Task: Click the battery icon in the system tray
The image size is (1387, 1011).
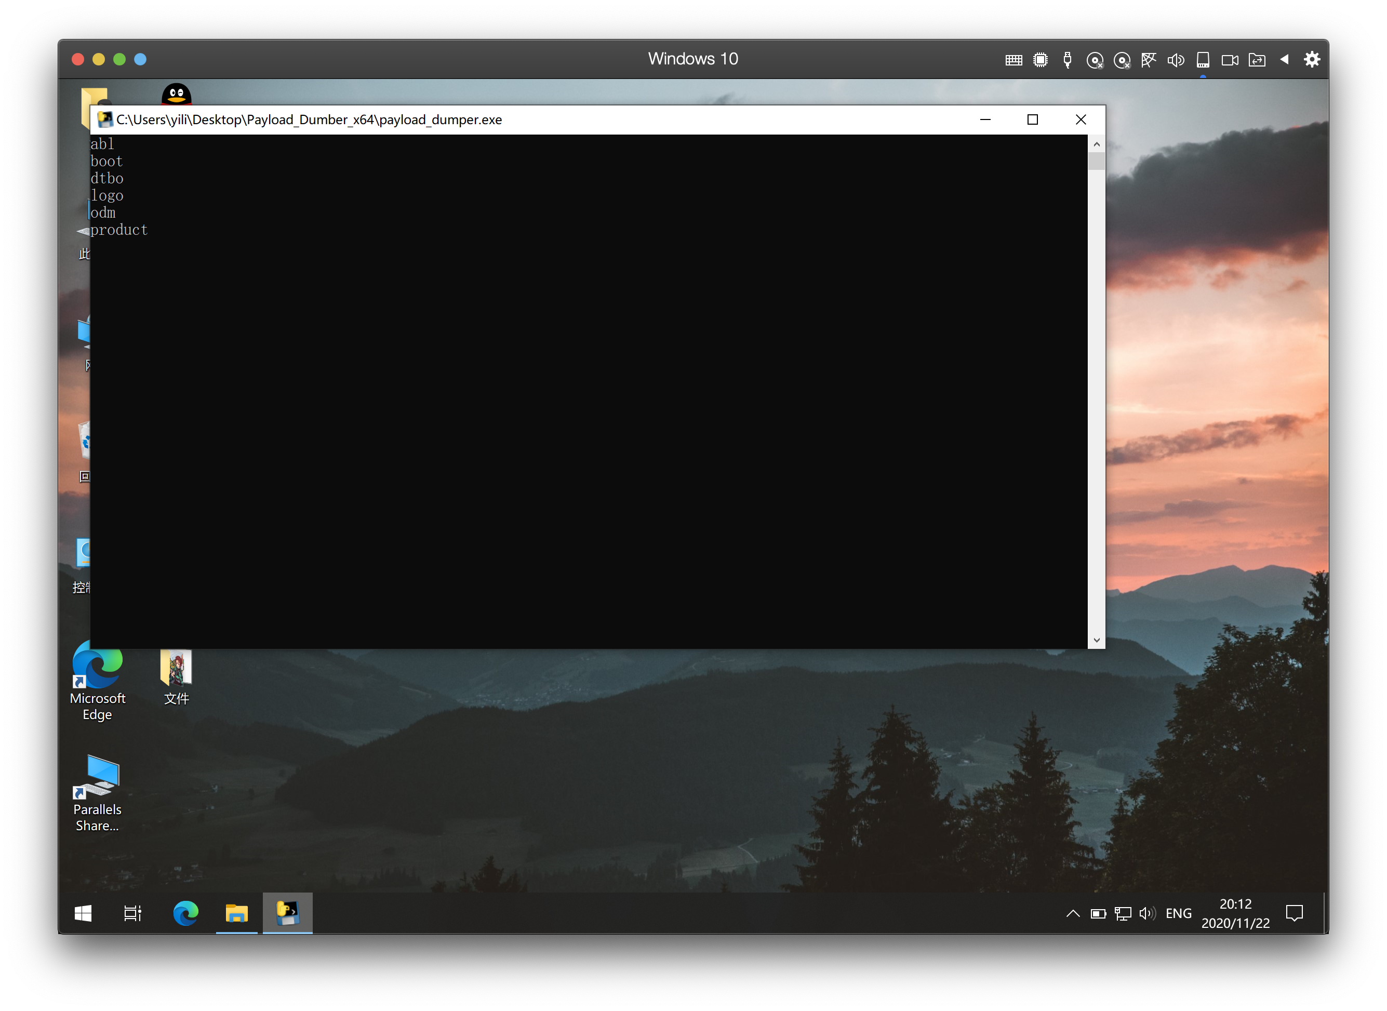Action: pos(1098,914)
